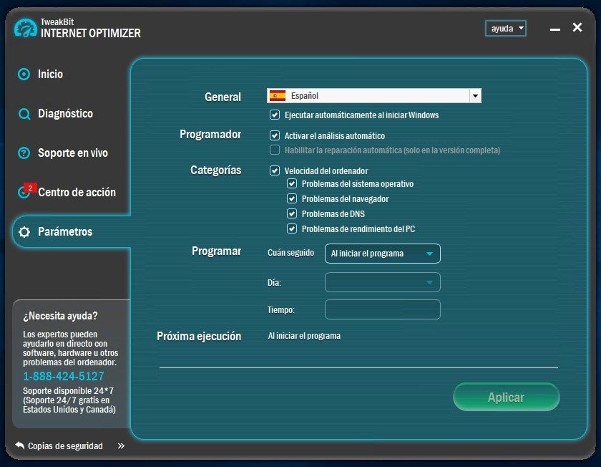Viewport: 601px width, 467px height.
Task: Click the 'Programar' section label
Action: click(x=217, y=251)
